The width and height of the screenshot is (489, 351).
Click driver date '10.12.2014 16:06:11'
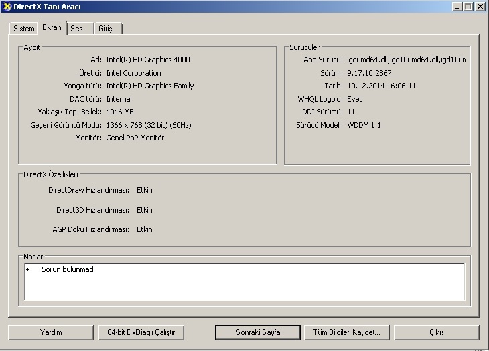point(381,86)
